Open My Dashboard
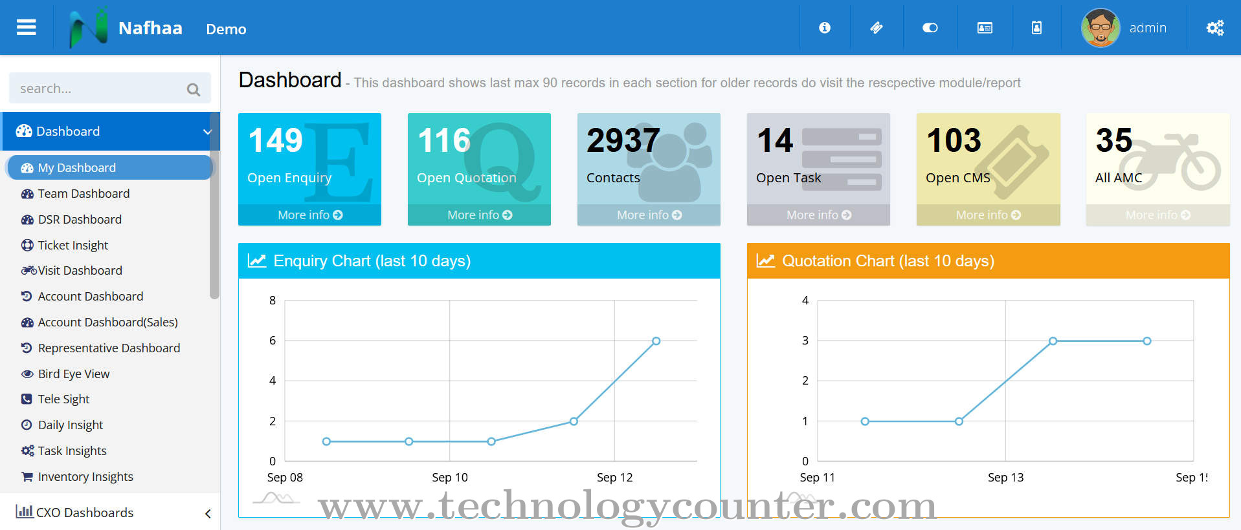This screenshot has height=530, width=1241. tap(109, 167)
